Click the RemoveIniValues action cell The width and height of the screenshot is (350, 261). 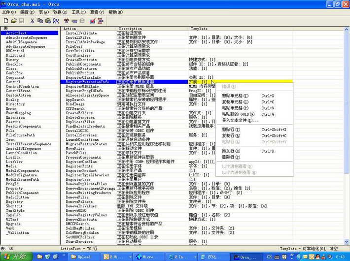(81, 206)
